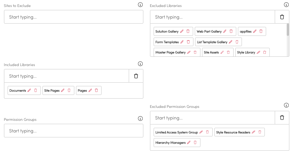Edit the Limited Access System Group tag

201,132
